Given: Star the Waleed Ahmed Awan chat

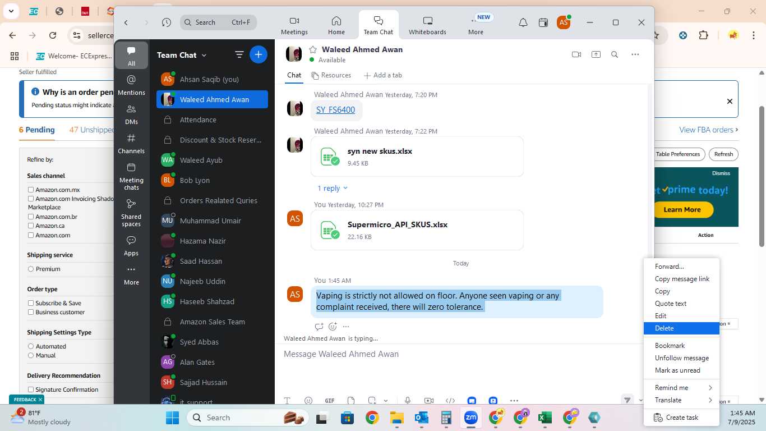Looking at the screenshot, I should (x=313, y=49).
